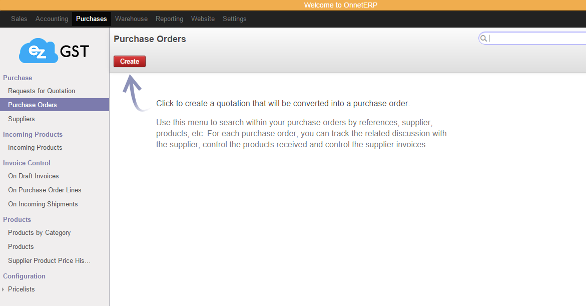Open On Purchase Order Lines
Image resolution: width=586 pixels, height=306 pixels.
pos(45,190)
